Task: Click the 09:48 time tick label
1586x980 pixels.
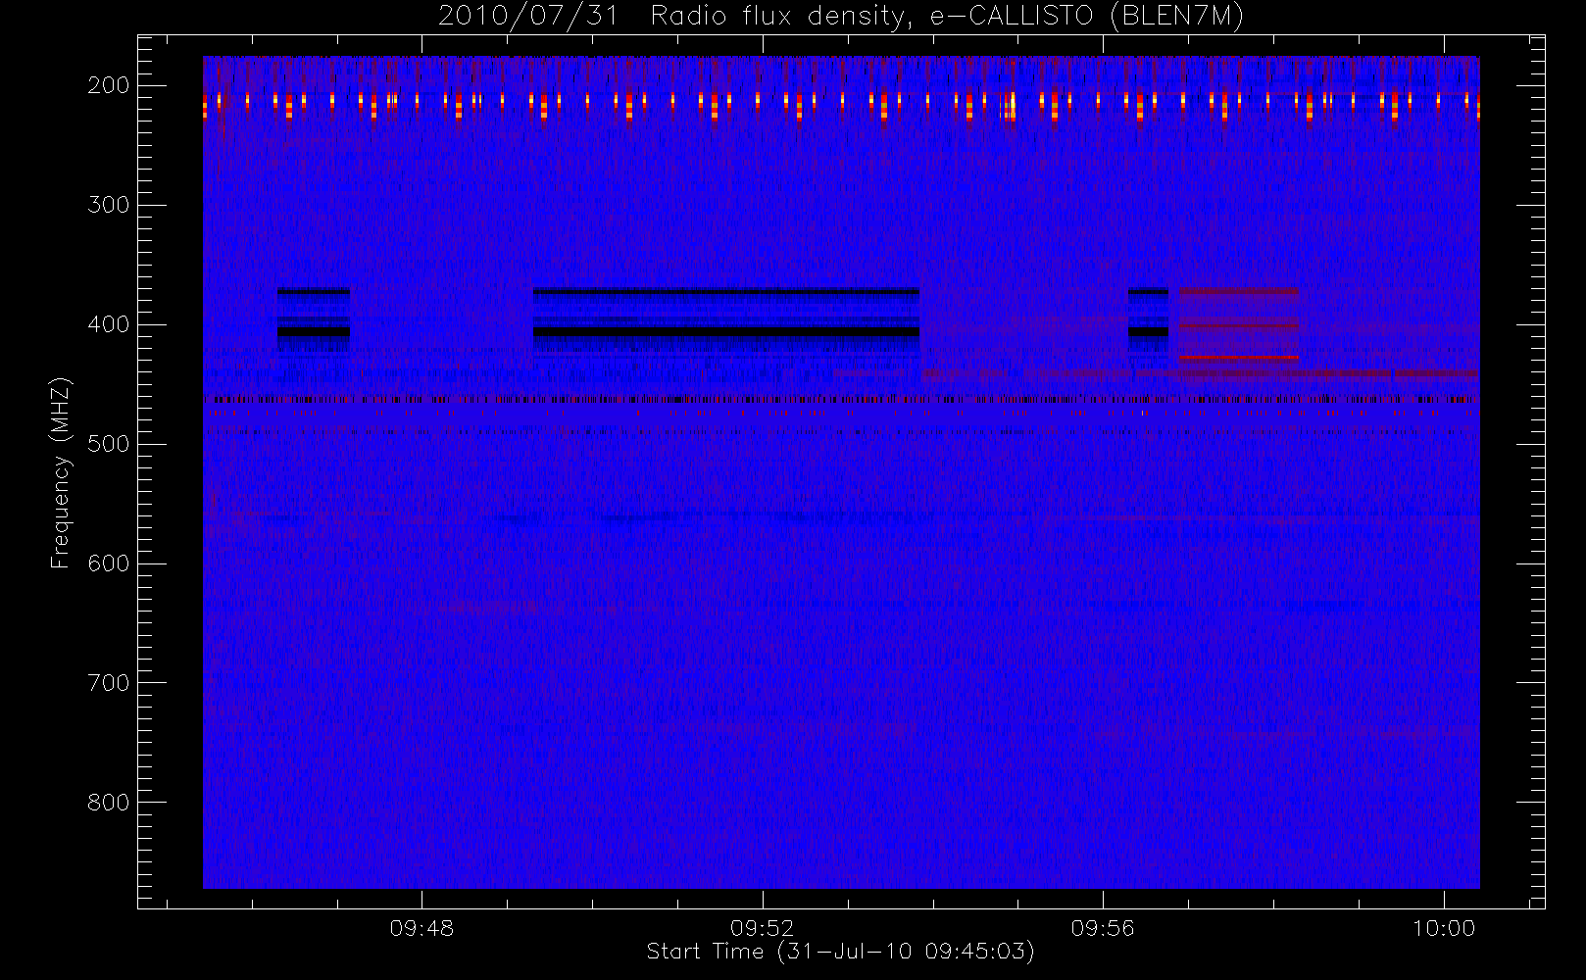Action: click(x=421, y=928)
